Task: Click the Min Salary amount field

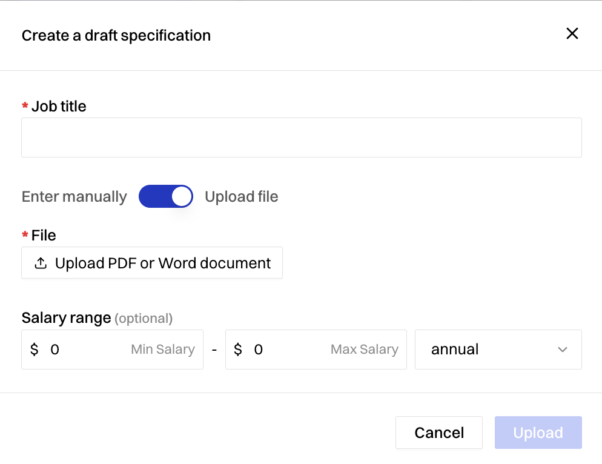Action: click(112, 350)
